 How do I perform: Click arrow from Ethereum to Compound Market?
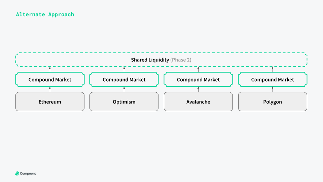tap(50, 89)
